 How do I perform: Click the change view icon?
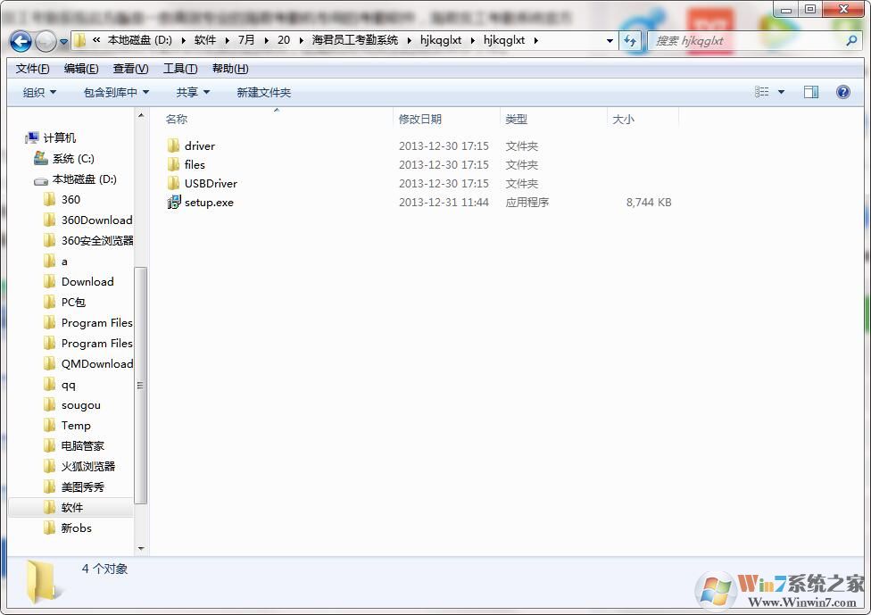[761, 92]
